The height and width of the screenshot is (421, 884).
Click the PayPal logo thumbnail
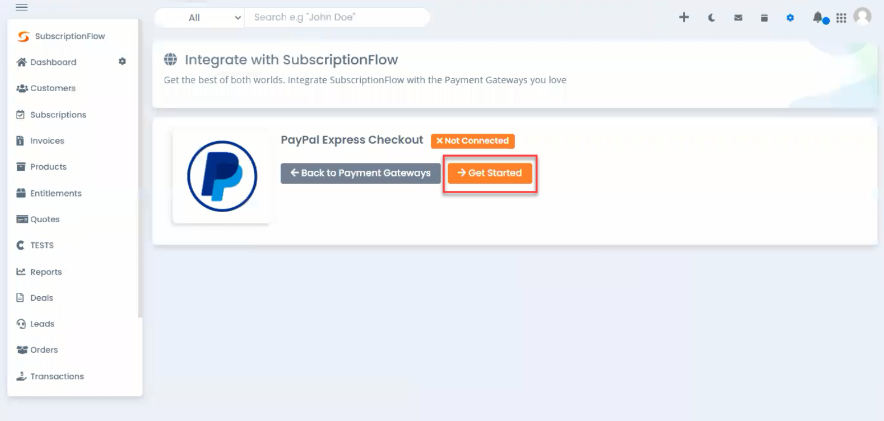pyautogui.click(x=222, y=176)
